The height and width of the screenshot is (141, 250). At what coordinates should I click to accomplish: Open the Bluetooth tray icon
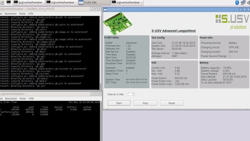(237, 2)
